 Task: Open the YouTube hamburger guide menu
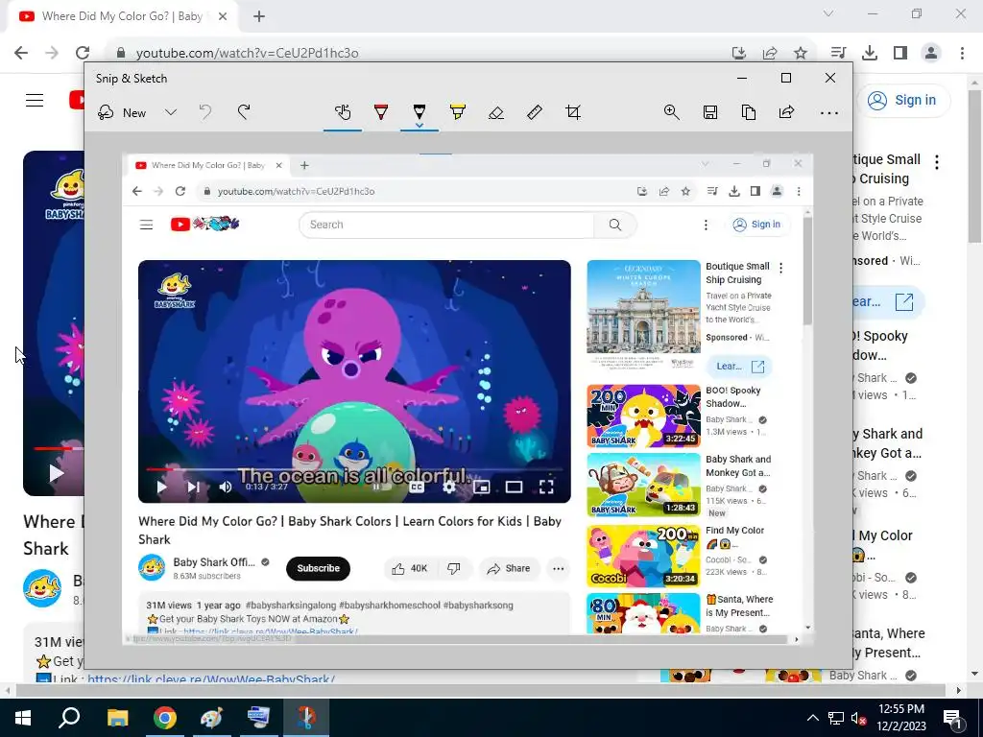35,100
